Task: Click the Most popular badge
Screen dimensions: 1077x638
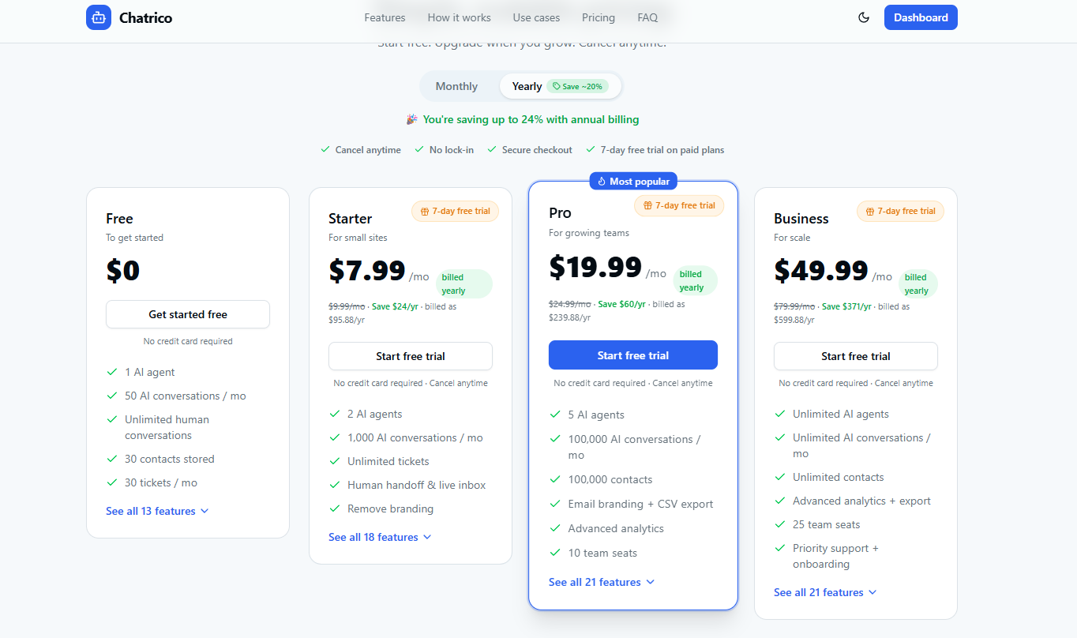Action: pos(633,182)
